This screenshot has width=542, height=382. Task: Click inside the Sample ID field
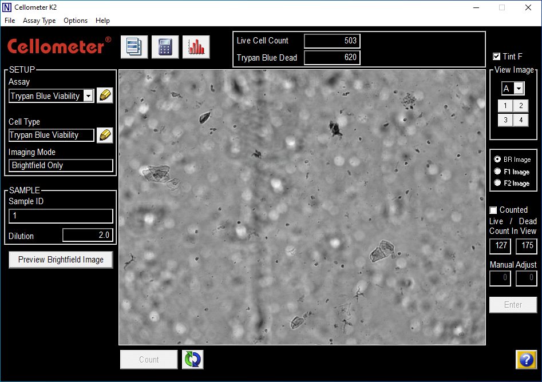(60, 216)
